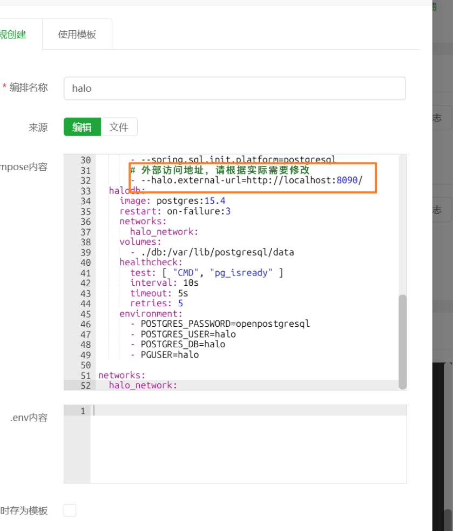The width and height of the screenshot is (453, 531).
Task: Click the "POSTGRES_DB=halo" line
Action: 183,345
